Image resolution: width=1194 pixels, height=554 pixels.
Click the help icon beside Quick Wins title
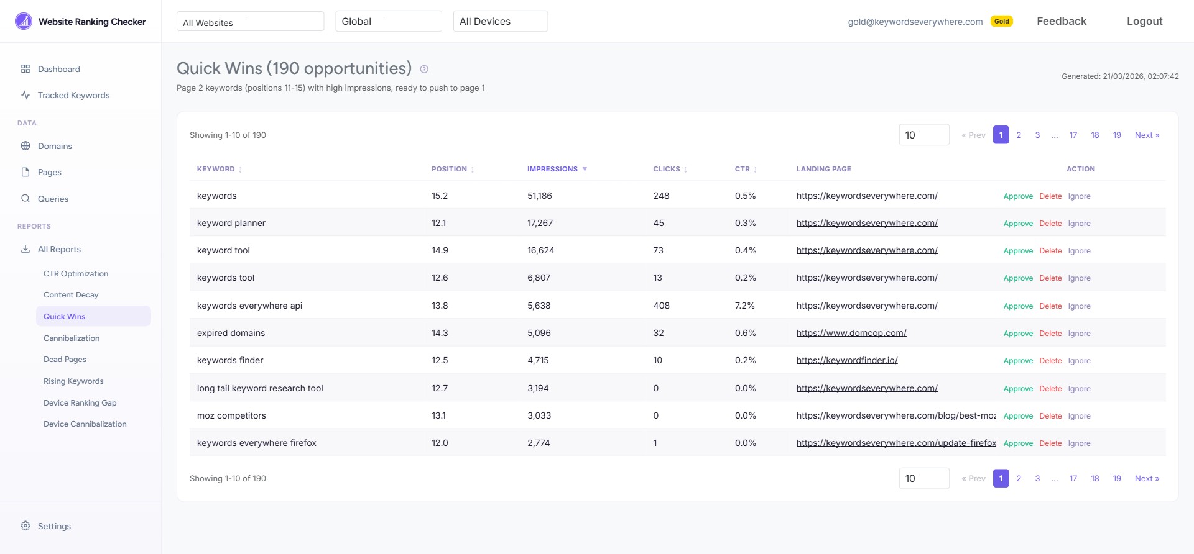(x=424, y=69)
